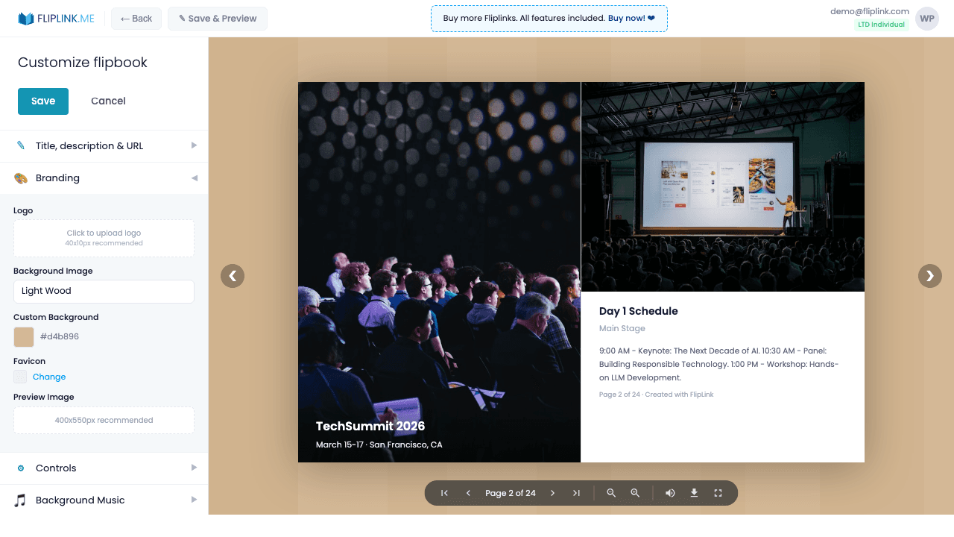This screenshot has height=537, width=954.
Task: Advance one page using the toolbar chevron
Action: 553,493
